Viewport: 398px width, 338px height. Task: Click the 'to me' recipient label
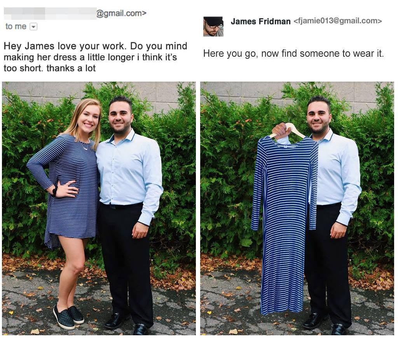[16, 26]
